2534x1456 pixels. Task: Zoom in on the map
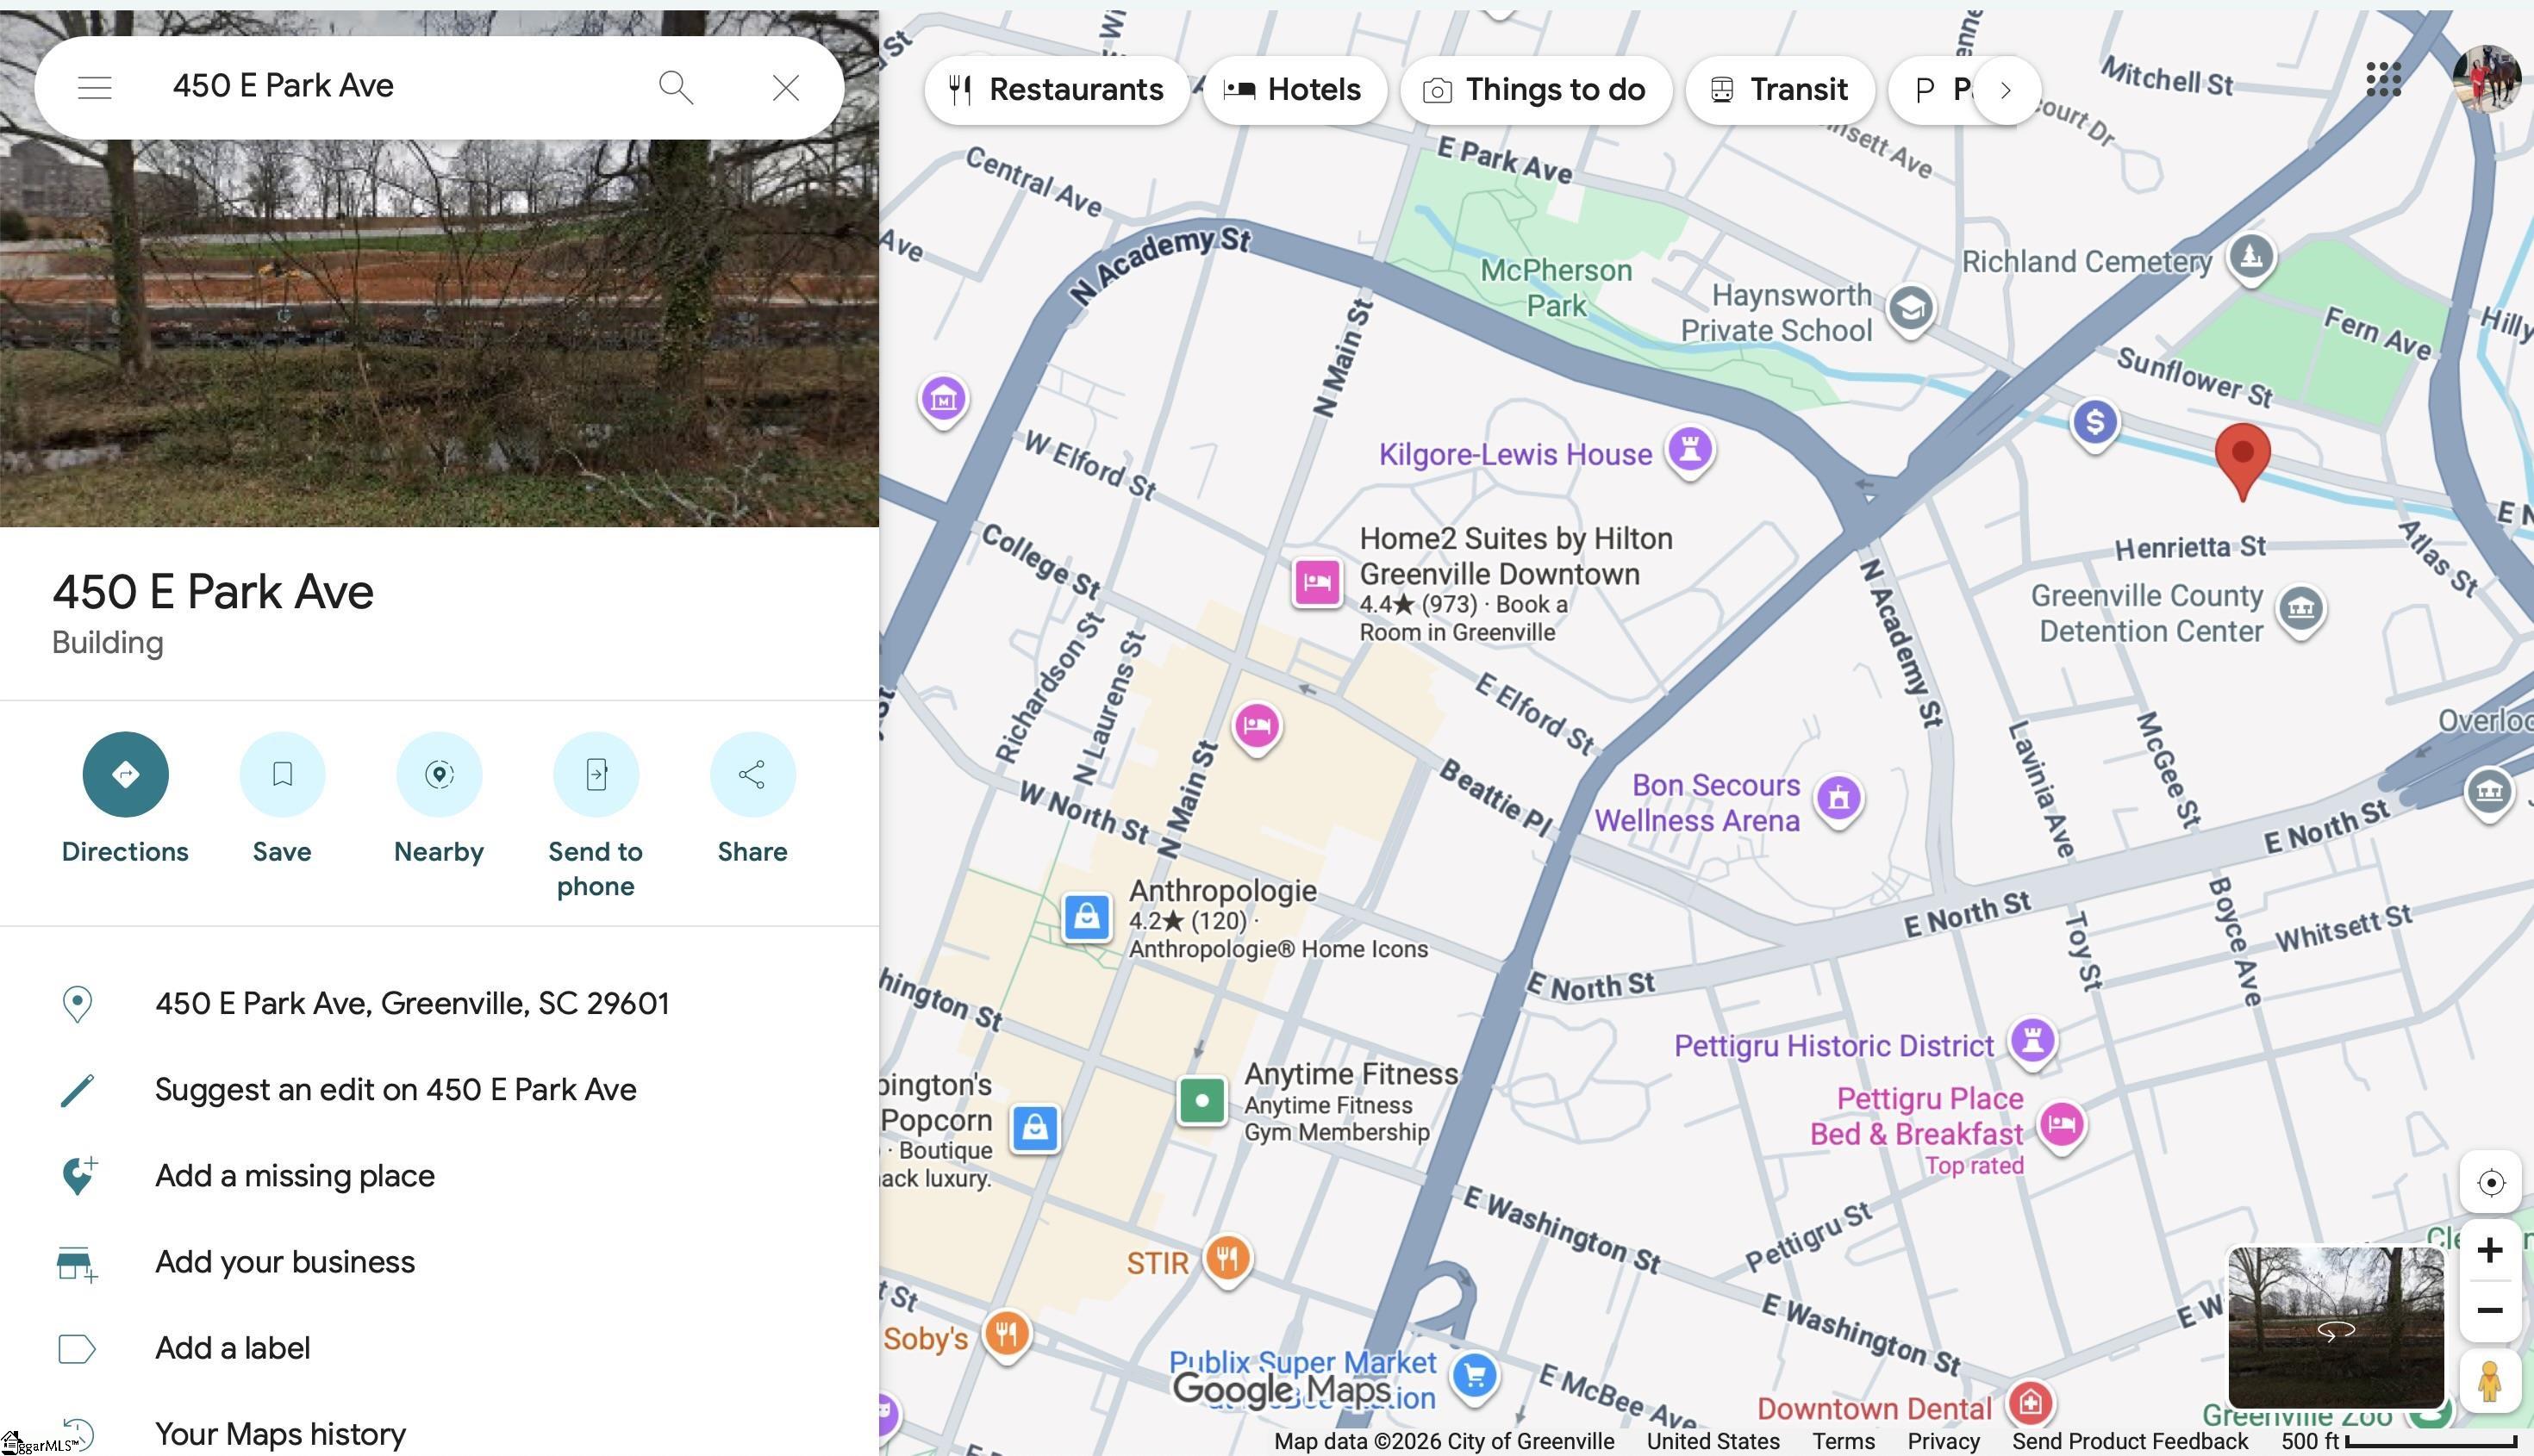point(2490,1250)
